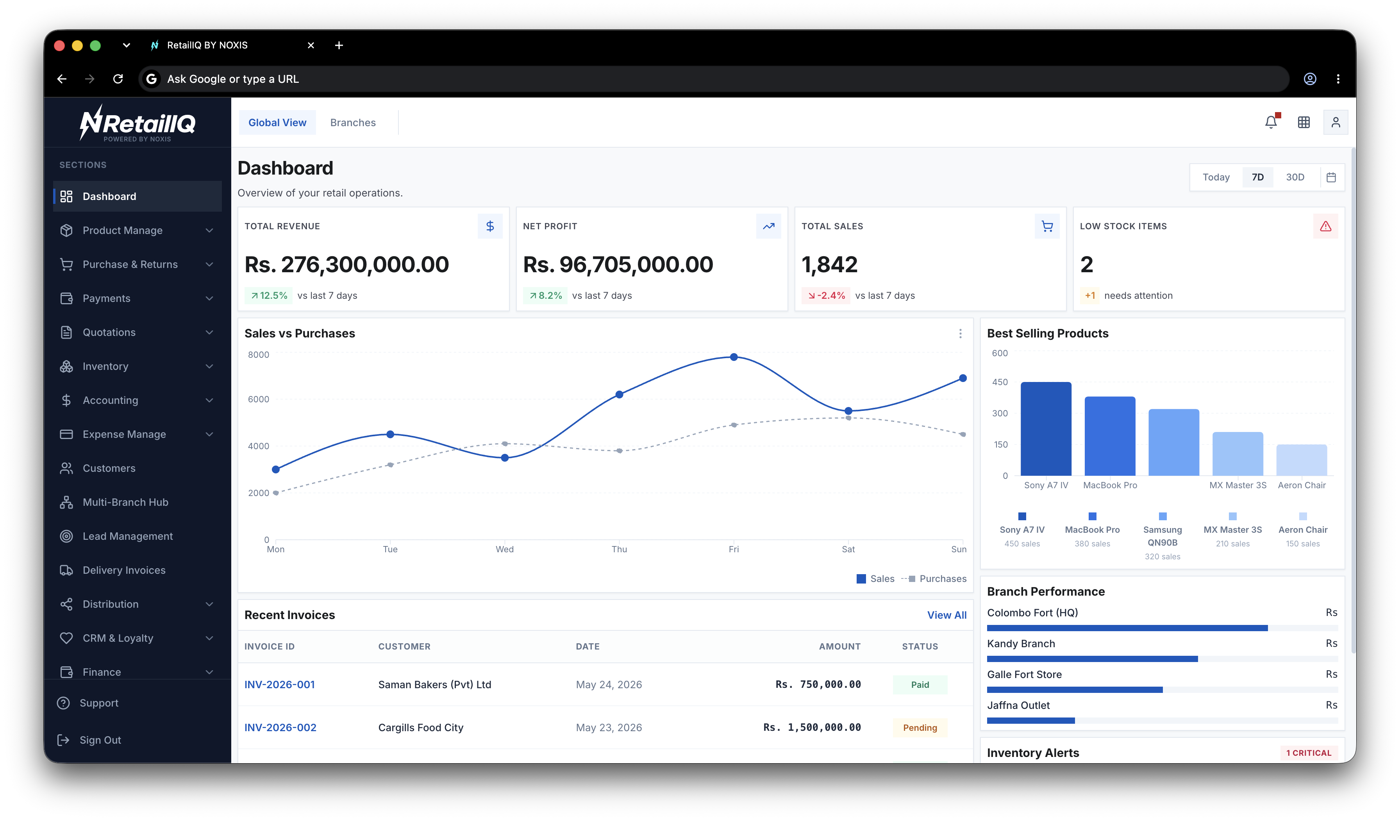Click the Accounting dollar icon
Image resolution: width=1400 pixels, height=821 pixels.
(67, 400)
